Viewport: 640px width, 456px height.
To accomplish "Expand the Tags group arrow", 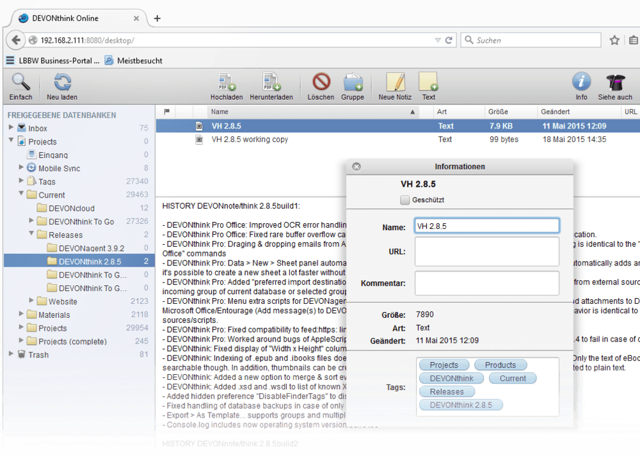I will 21,180.
